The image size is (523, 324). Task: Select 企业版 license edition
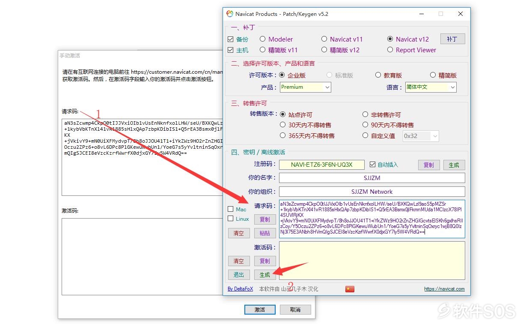282,75
